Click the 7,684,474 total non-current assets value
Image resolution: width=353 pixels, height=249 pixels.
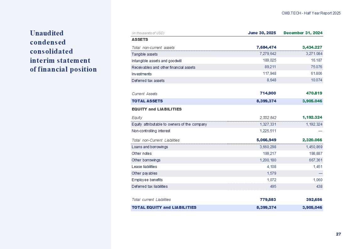tap(266, 47)
